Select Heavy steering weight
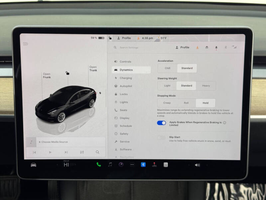The width and height of the screenshot is (266, 200). [206, 86]
